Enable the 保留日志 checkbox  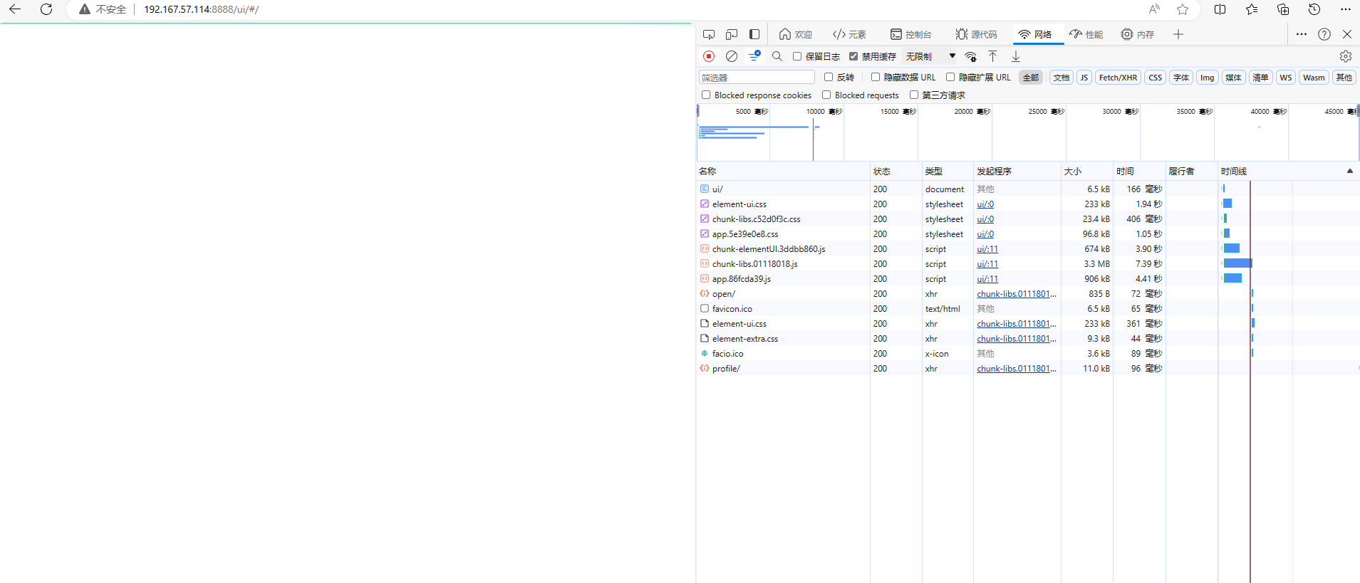click(x=797, y=56)
